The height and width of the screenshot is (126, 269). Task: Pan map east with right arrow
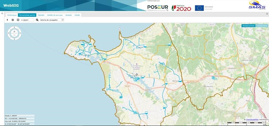pos(20,33)
